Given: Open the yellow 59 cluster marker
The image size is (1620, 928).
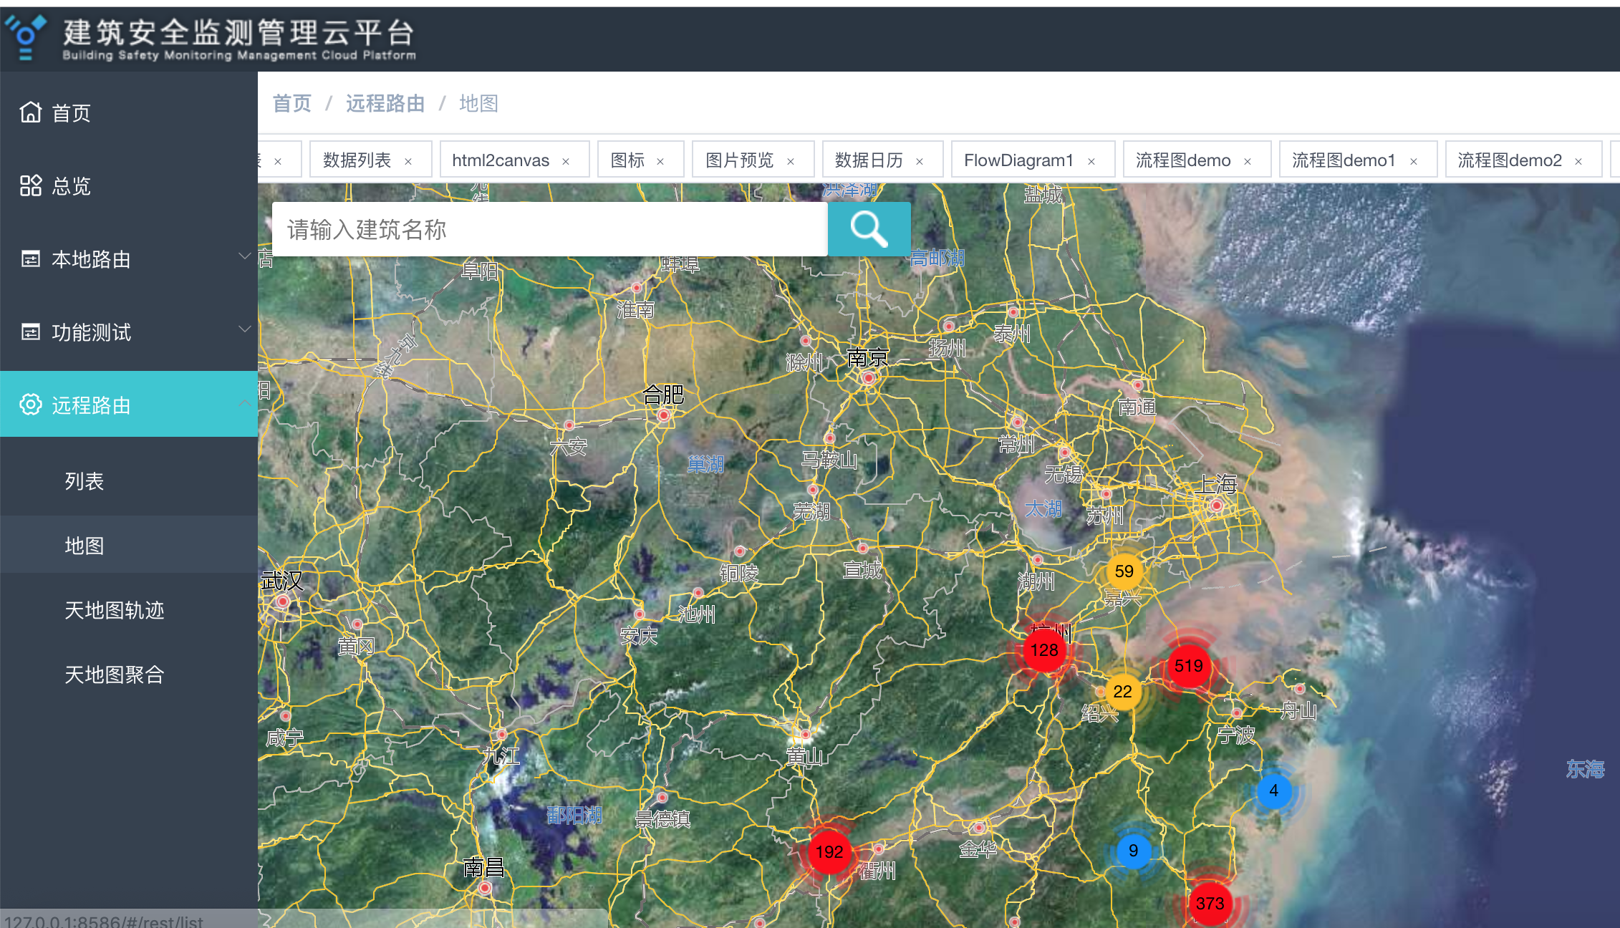Looking at the screenshot, I should pos(1124,571).
